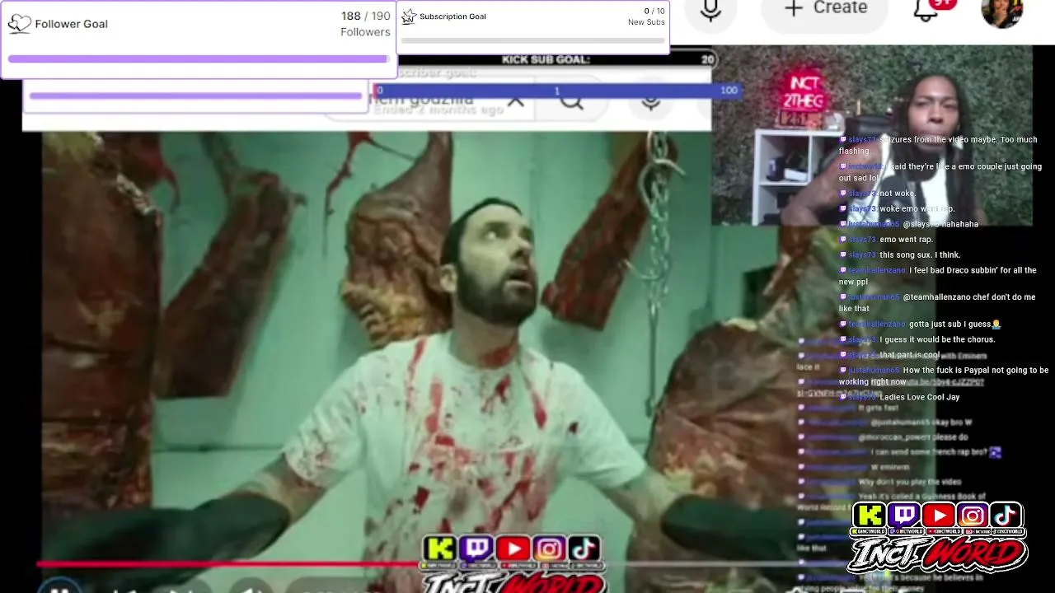The image size is (1055, 593).
Task: Click chat message "@slays73 hahahaha"
Action: [940, 224]
